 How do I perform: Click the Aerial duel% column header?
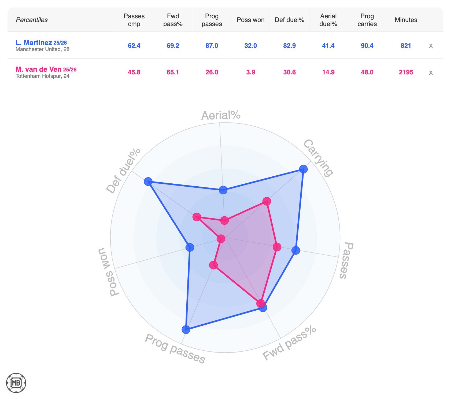coord(328,20)
